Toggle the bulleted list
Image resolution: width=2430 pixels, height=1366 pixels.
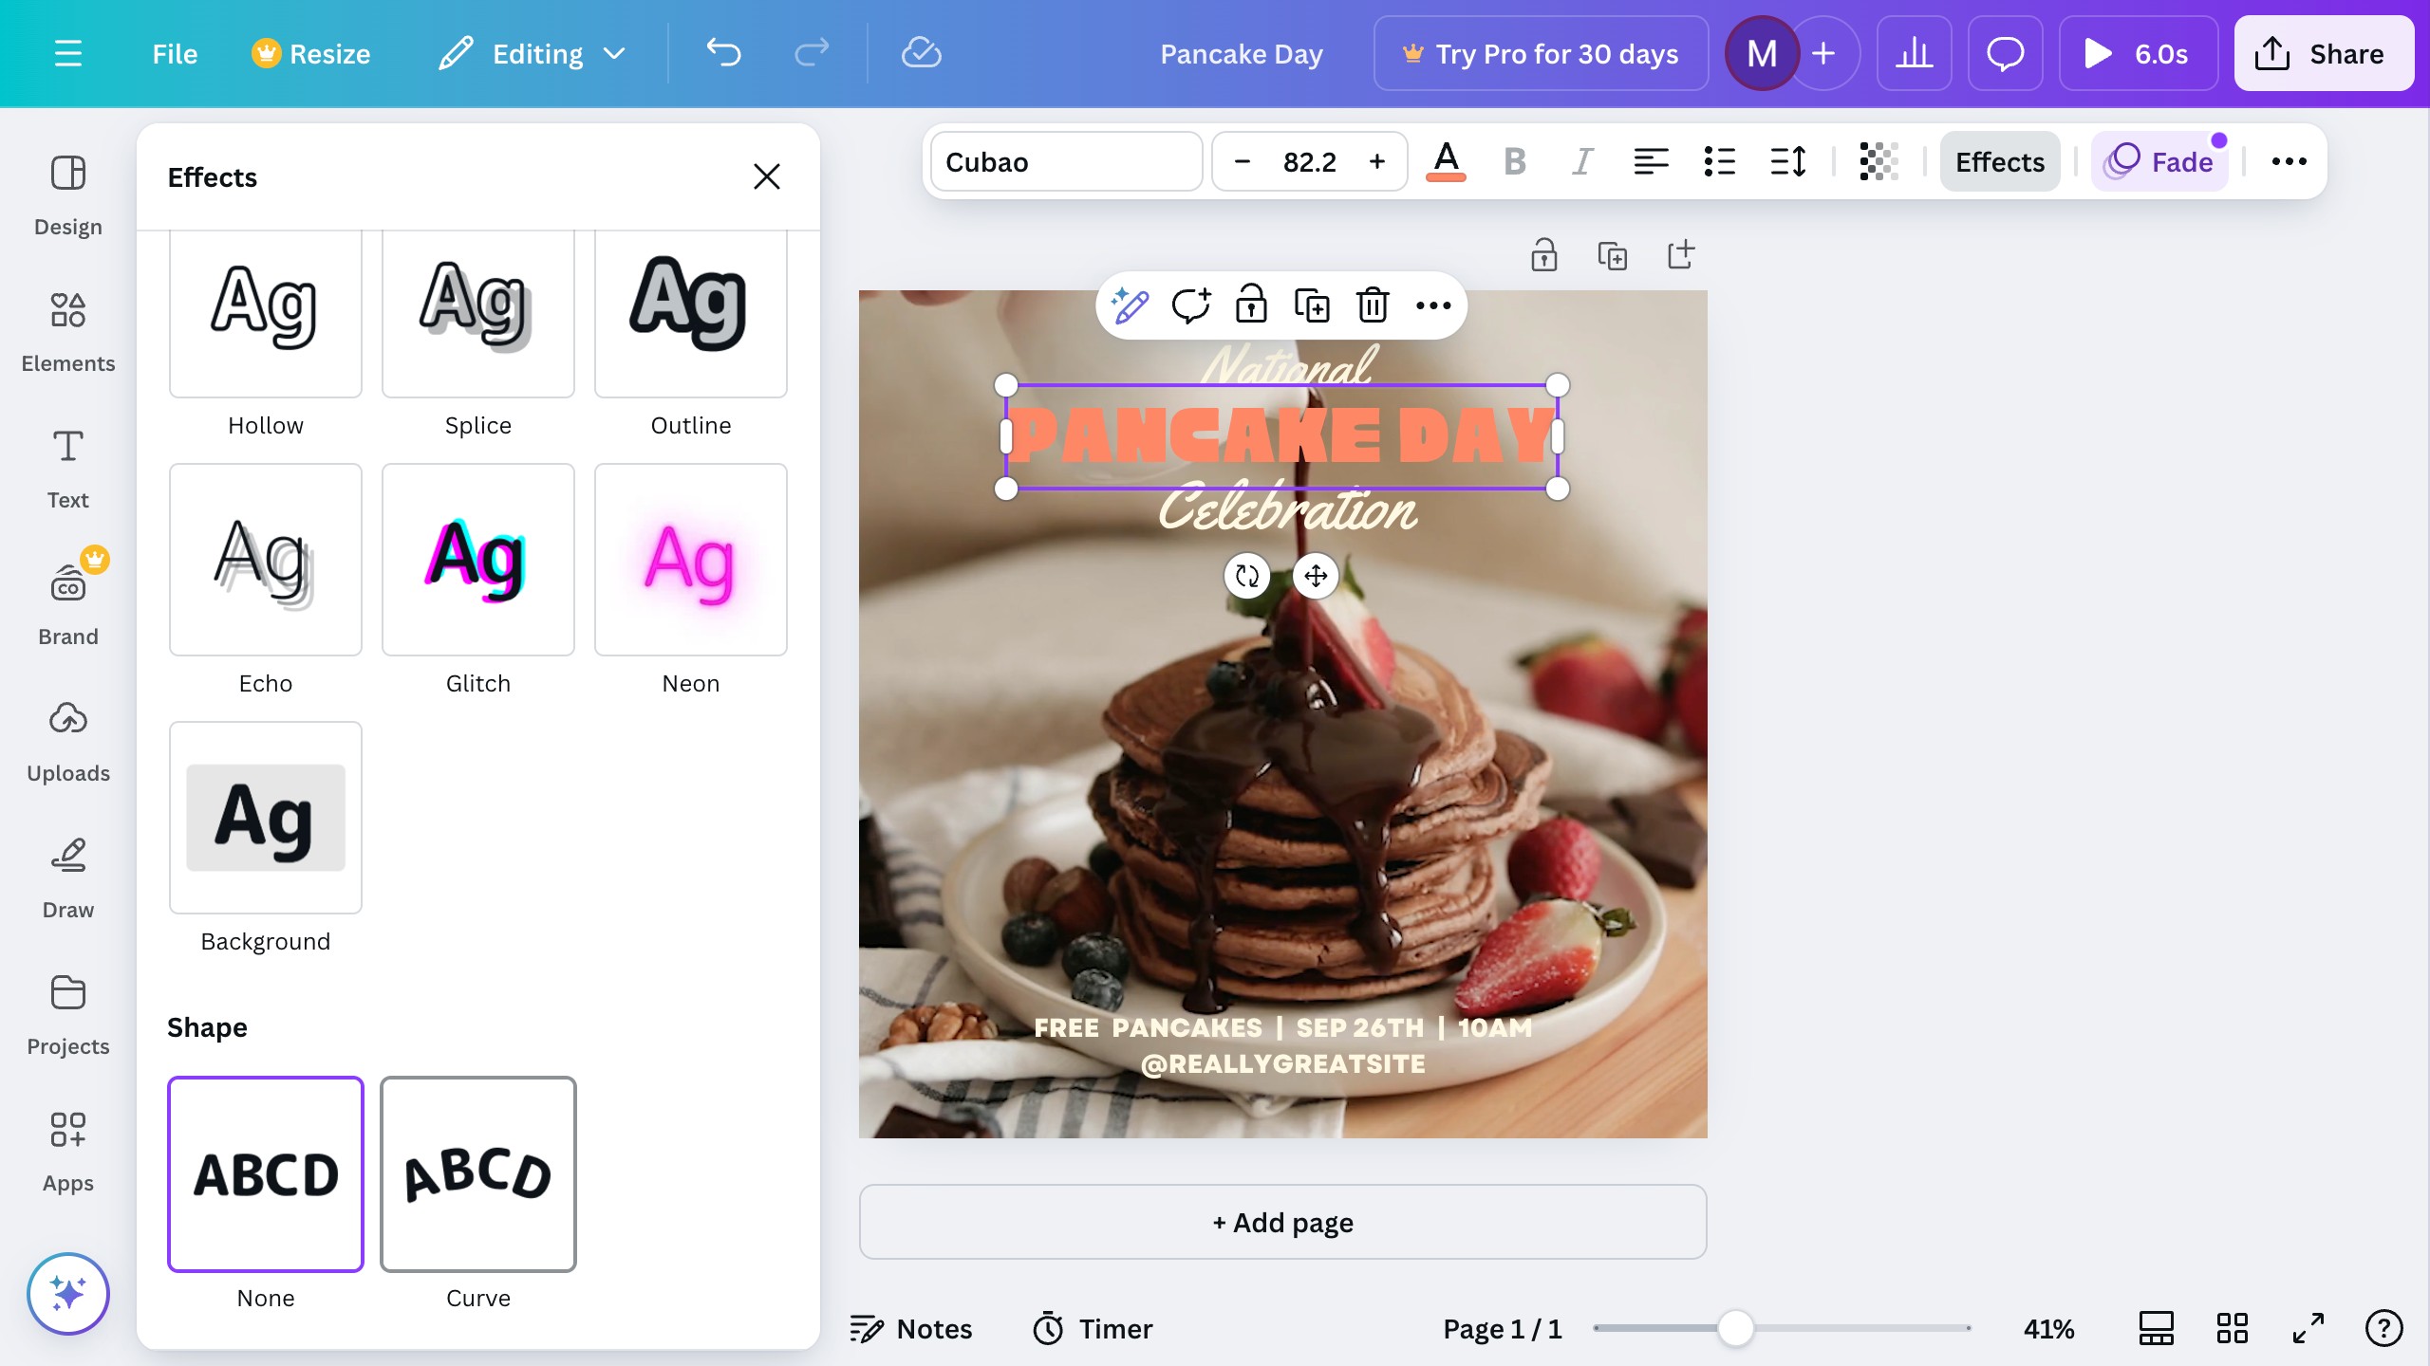click(1719, 162)
